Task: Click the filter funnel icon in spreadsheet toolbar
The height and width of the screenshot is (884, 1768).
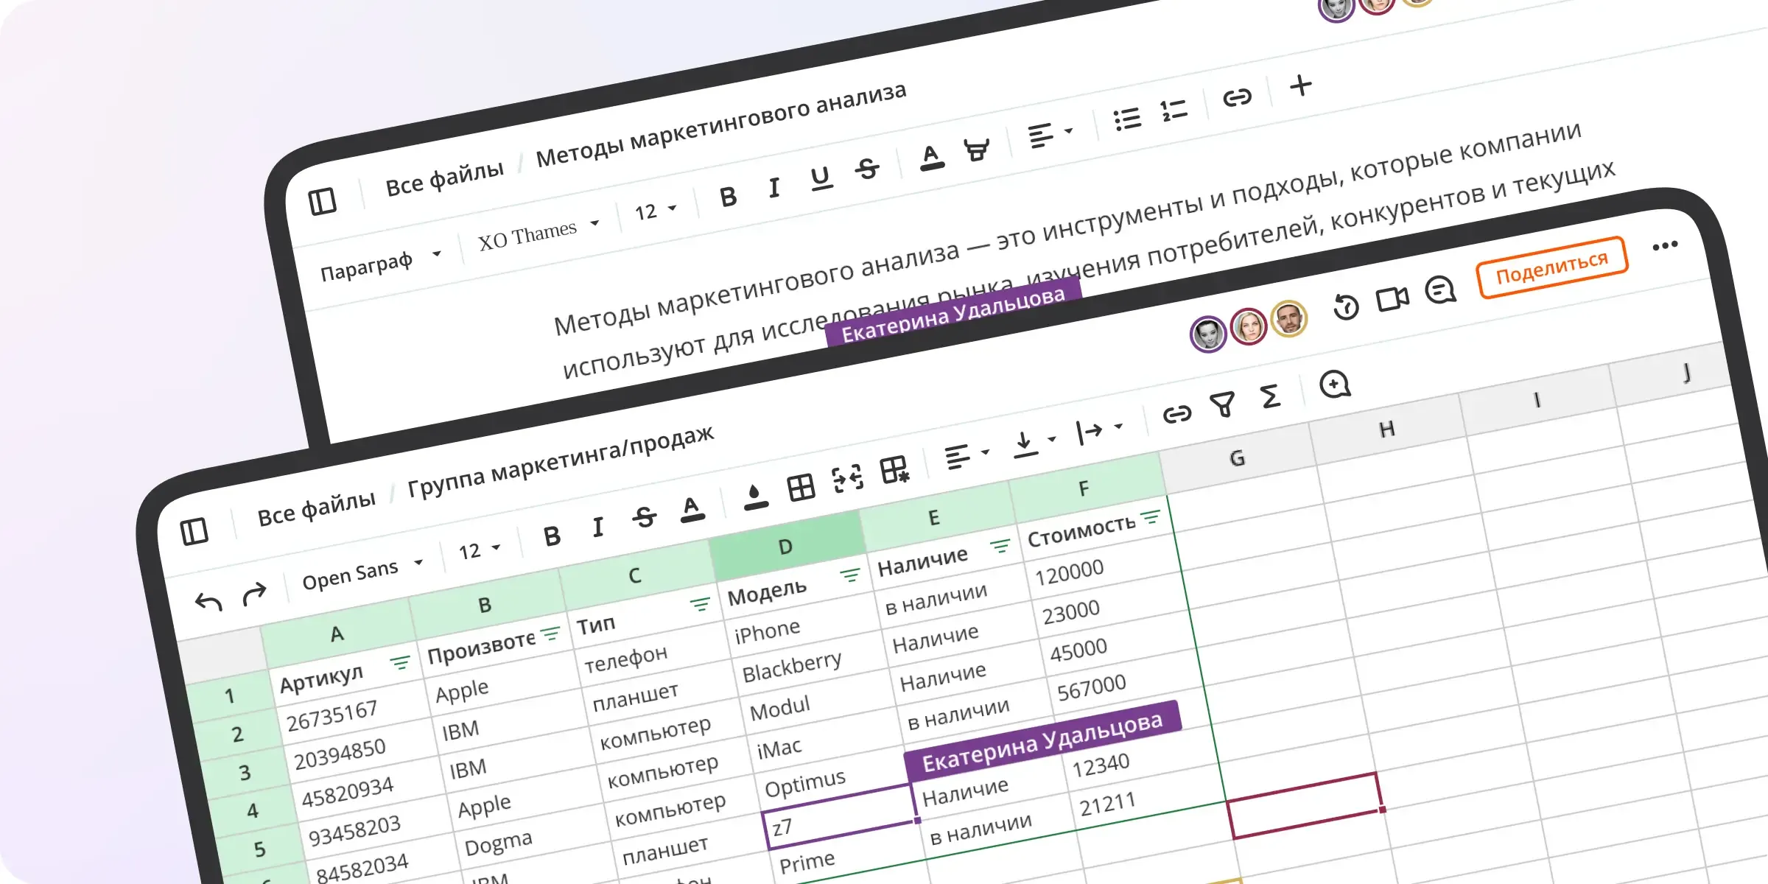Action: point(1222,404)
